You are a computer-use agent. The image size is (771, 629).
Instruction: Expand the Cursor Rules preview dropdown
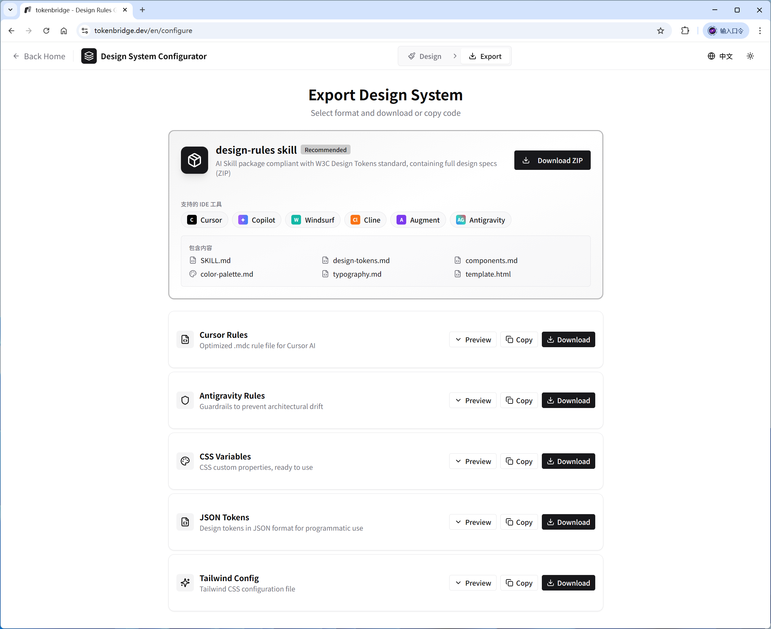472,339
